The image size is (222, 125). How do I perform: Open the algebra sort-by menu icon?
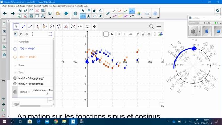(50, 34)
